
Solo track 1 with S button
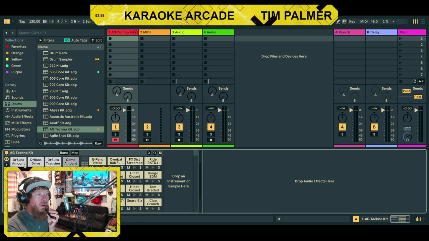115,134
